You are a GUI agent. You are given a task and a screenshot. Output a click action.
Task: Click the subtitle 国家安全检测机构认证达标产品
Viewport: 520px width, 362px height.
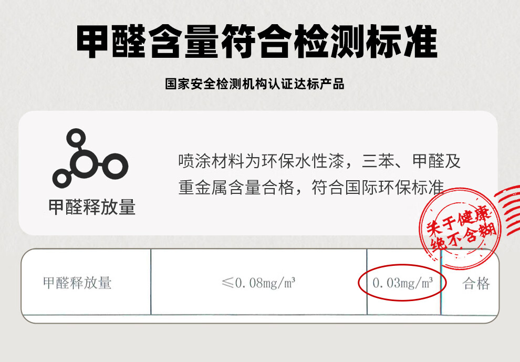coord(254,84)
